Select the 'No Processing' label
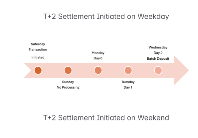 (x=68, y=87)
